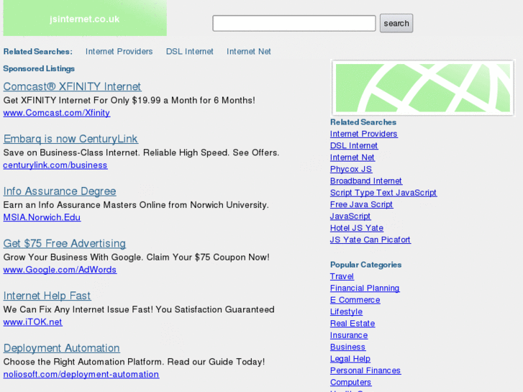Open Get $75 Free Advertising ad title
This screenshot has width=523, height=392.
(x=65, y=244)
